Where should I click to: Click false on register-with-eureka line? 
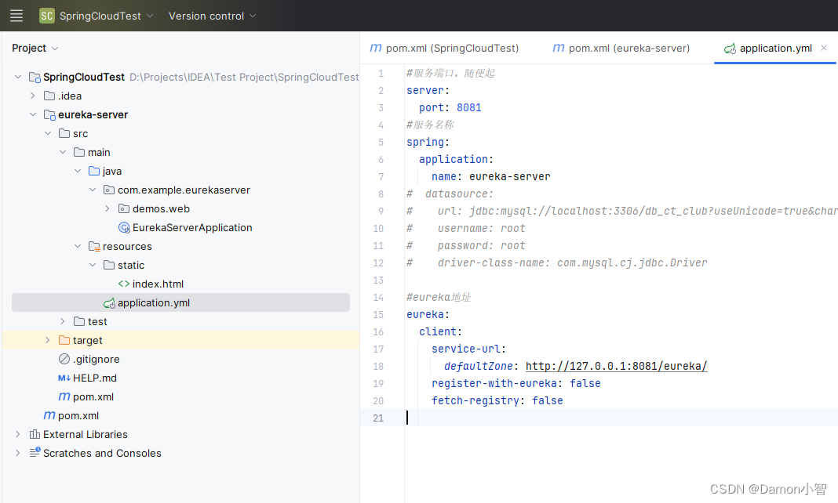[585, 383]
